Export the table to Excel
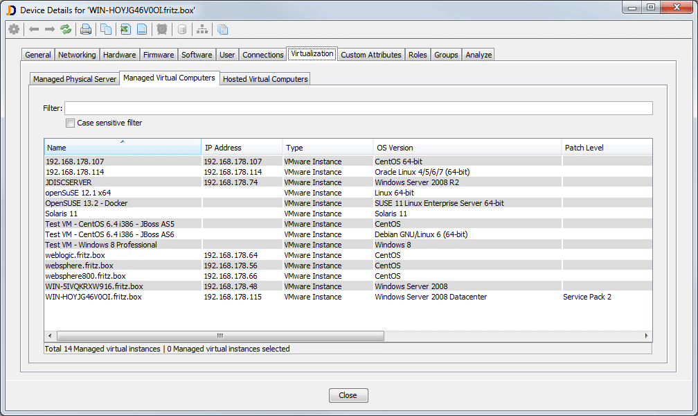Image resolution: width=698 pixels, height=416 pixels. click(125, 29)
